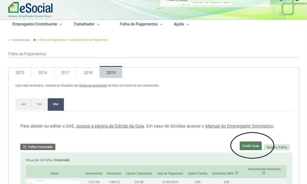This screenshot has width=307, height=184.
Task: Click Folha de Pagamentos breadcrumb link
Action: 53,40
